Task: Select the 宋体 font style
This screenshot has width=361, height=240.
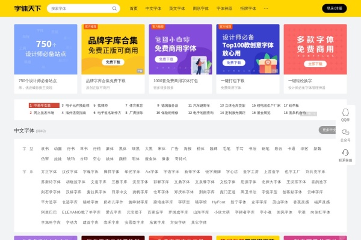Action: click(x=162, y=149)
